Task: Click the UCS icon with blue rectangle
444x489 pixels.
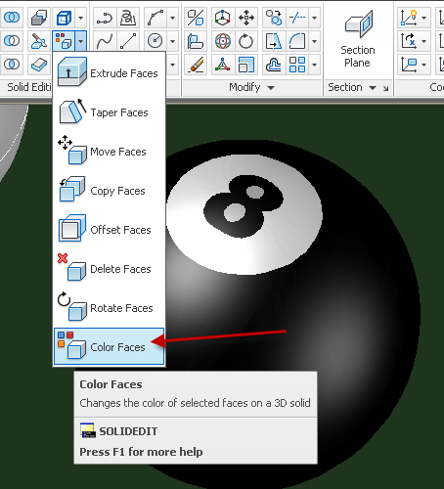Action: coord(409,64)
